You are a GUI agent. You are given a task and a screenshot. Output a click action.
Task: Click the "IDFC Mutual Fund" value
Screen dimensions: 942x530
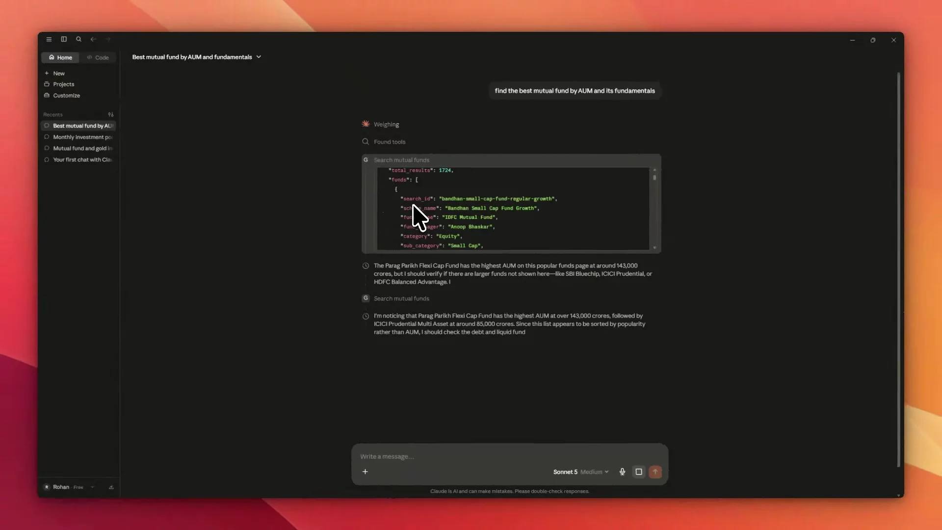pyautogui.click(x=469, y=217)
